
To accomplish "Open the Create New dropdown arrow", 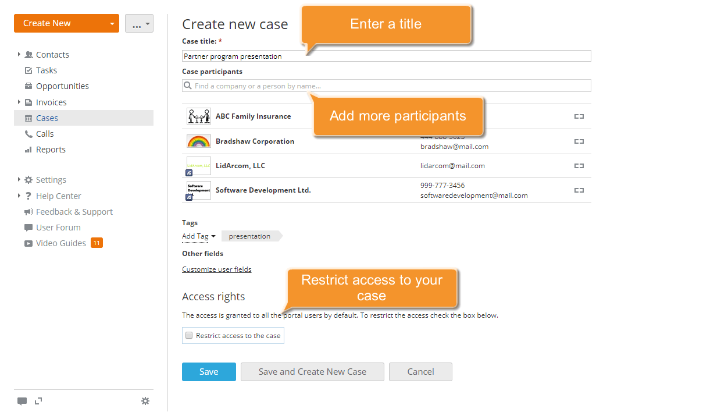I will (112, 23).
